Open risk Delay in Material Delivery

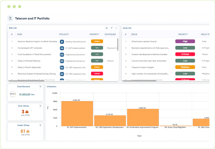(x=29, y=61)
